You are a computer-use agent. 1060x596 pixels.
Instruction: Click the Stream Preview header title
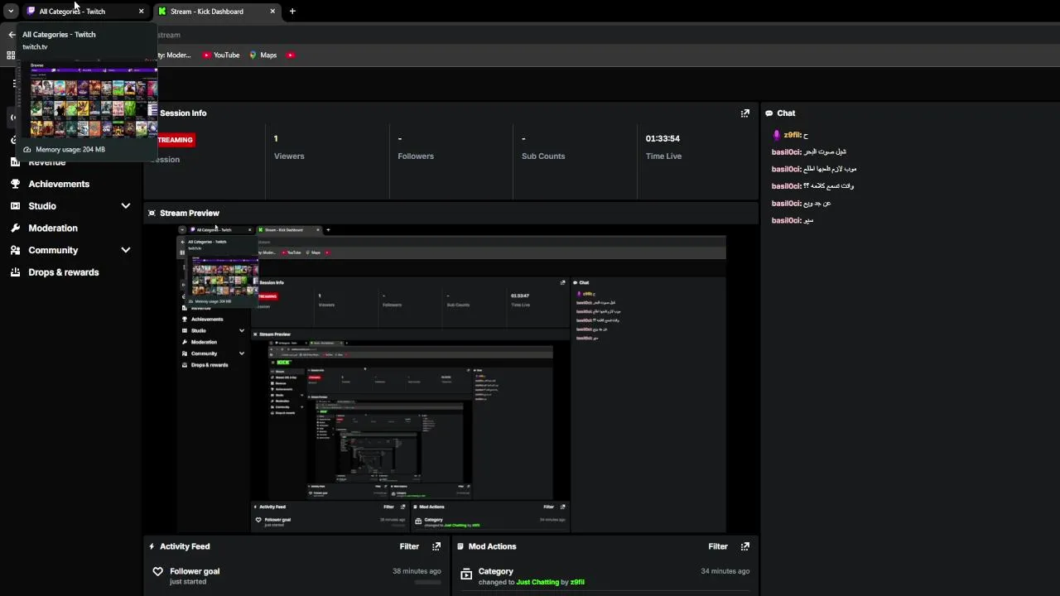(x=190, y=214)
